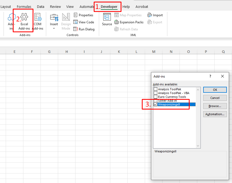Open Expansion Packs in XML group
Screen dimensions: 232x183
point(129,22)
